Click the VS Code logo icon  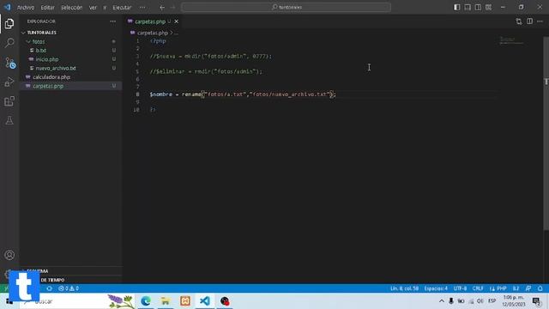click(x=7, y=7)
